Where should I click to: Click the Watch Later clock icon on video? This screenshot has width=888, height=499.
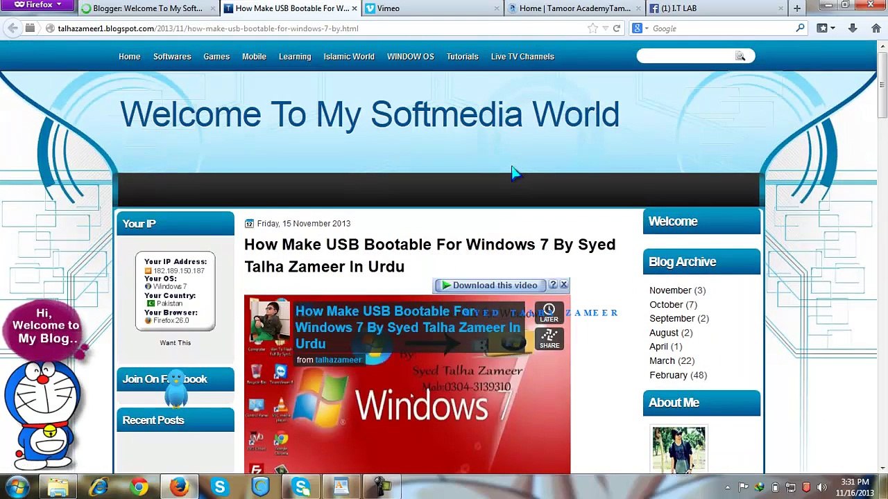pyautogui.click(x=549, y=313)
